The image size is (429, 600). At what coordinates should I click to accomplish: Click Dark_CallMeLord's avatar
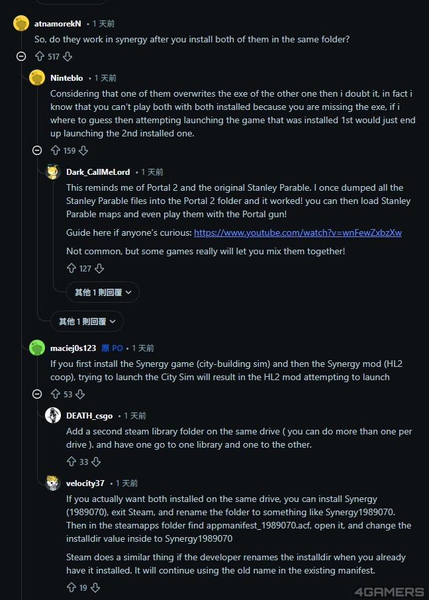click(x=53, y=172)
